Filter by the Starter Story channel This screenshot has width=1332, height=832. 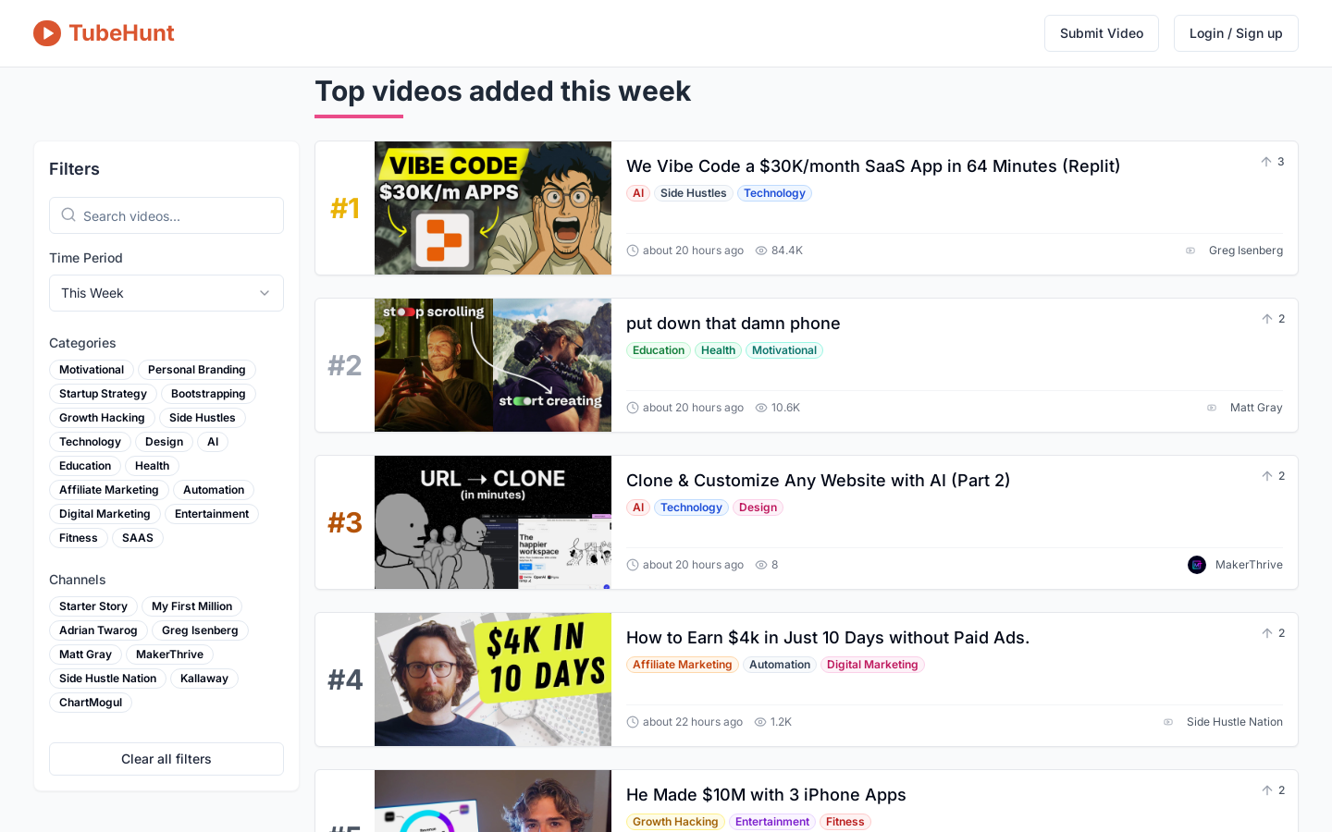tap(93, 606)
